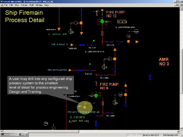Image resolution: width=183 pixels, height=137 pixels.
Task: Click the AMR NO 3 label
Action: tap(164, 62)
